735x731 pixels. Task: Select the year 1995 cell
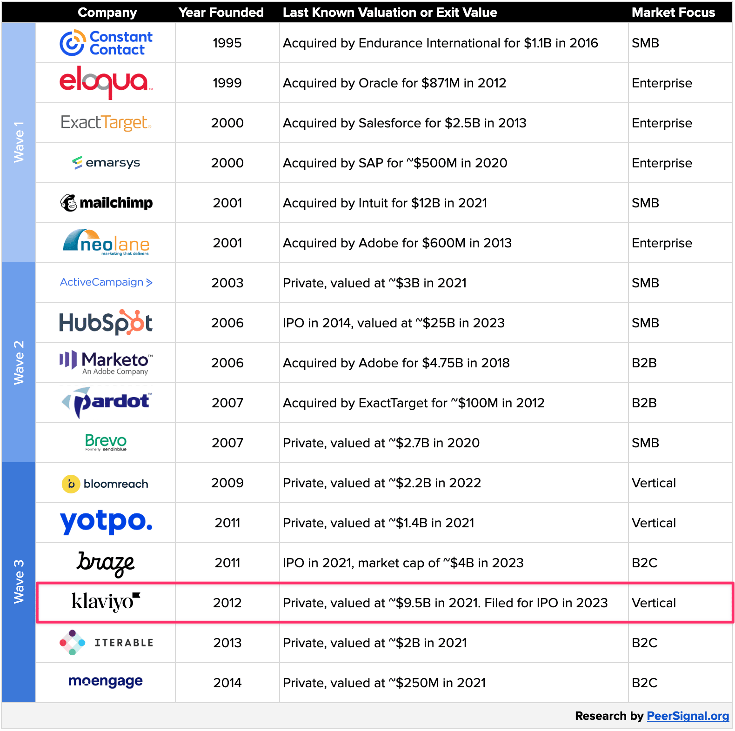click(227, 43)
